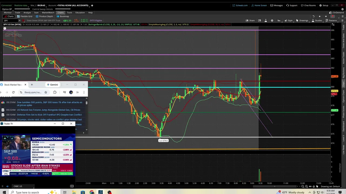This screenshot has height=194, width=346.
Task: Open headline 'US Natural Gas Futures Jump'
Action: pos(48,110)
